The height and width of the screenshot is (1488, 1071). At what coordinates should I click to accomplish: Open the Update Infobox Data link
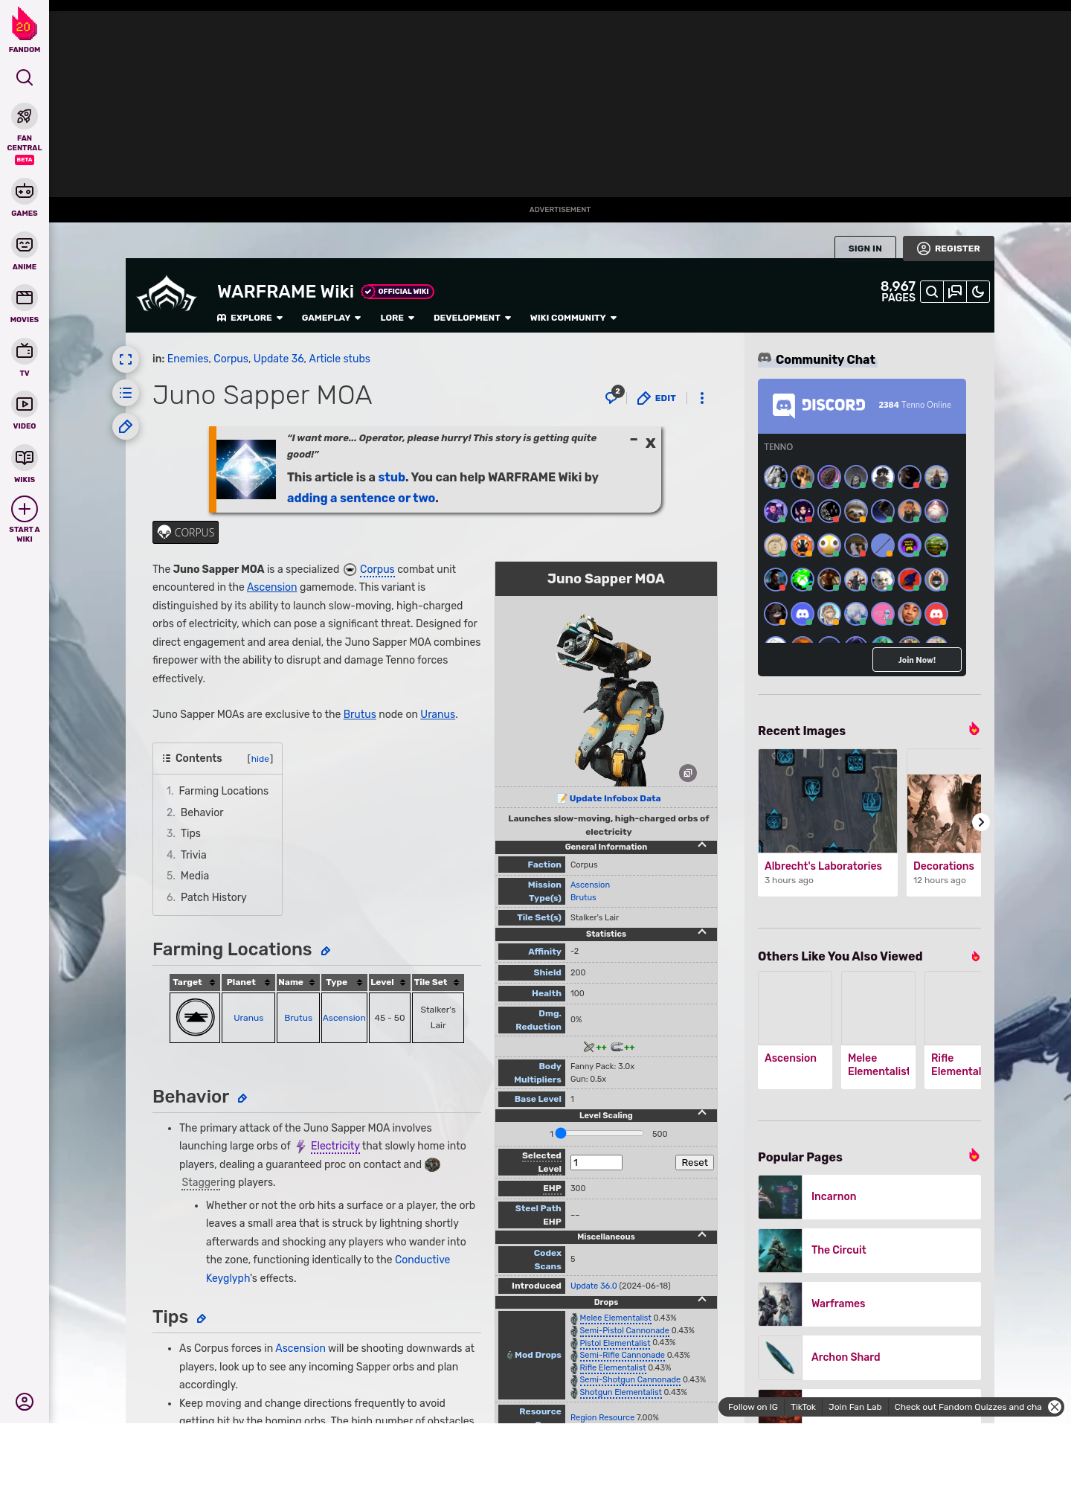pos(614,798)
